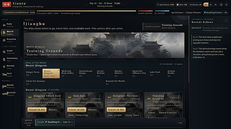
Task: Wander at Sect Gate
Action: [x=93, y=110]
